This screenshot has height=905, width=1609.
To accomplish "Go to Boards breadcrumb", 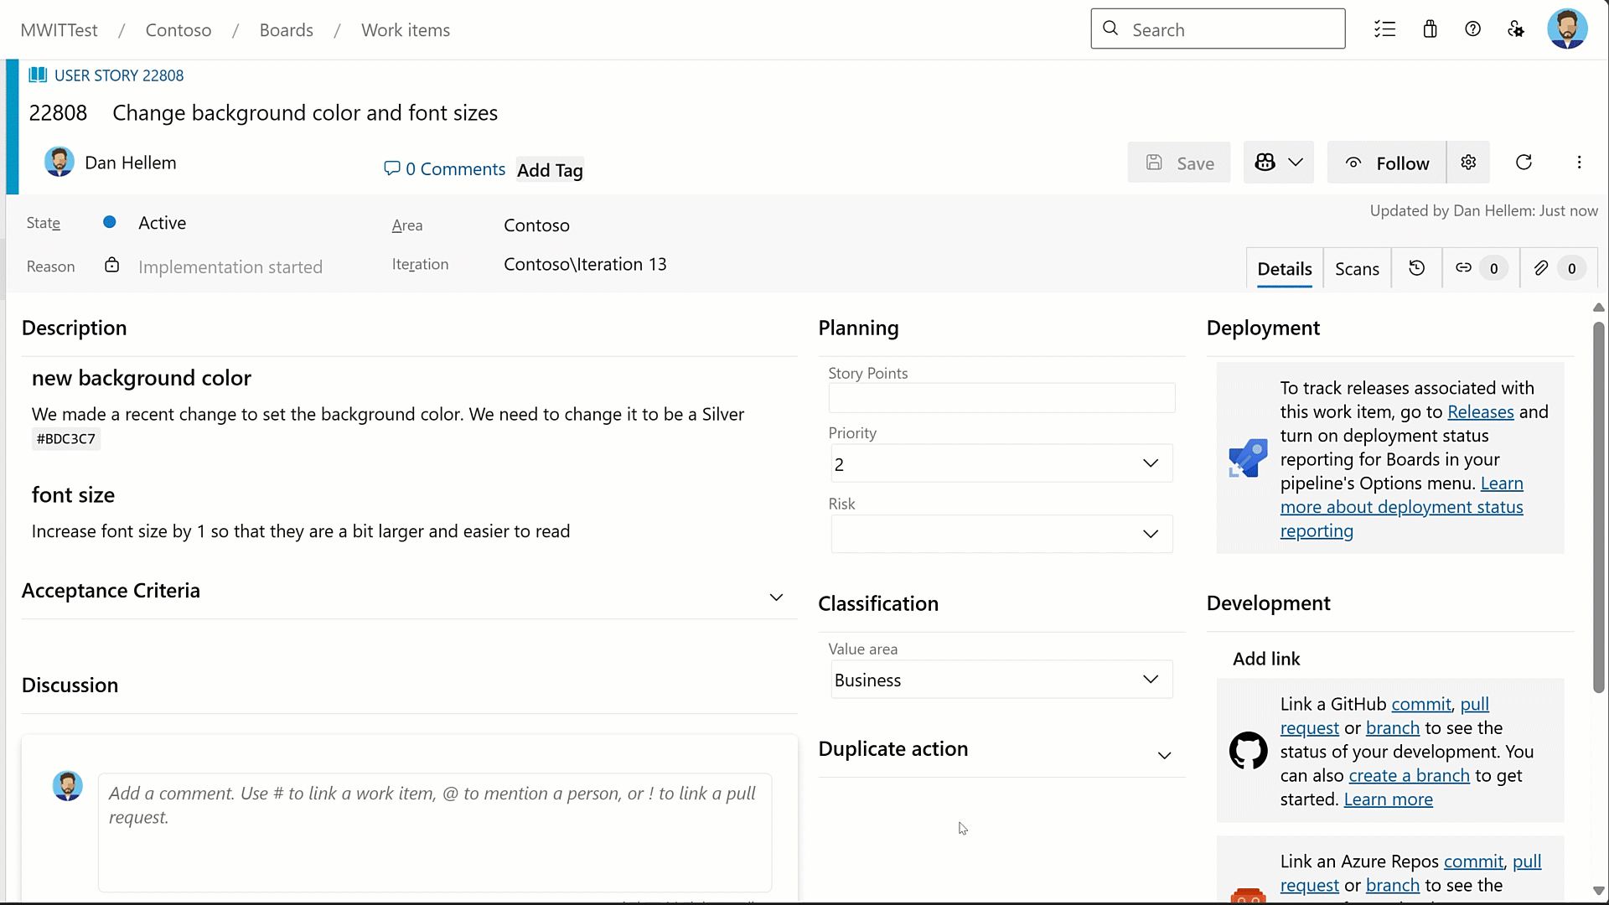I will tap(286, 30).
